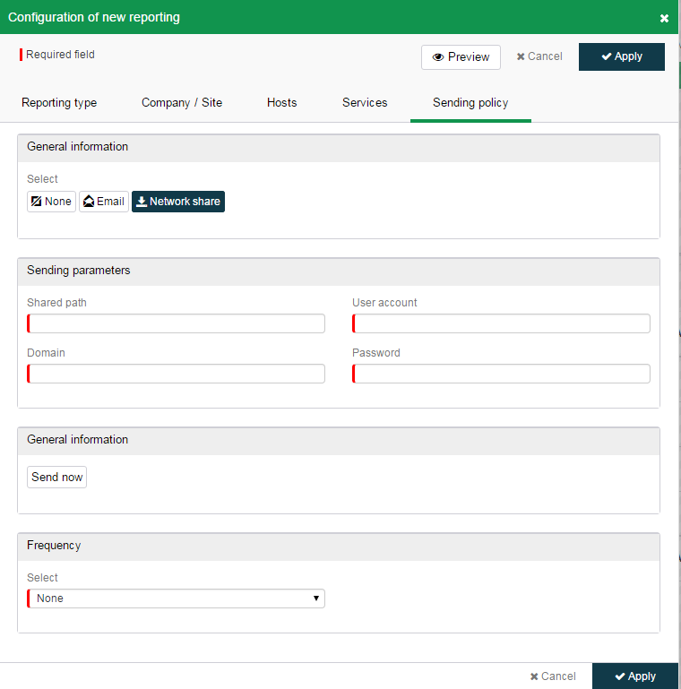The height and width of the screenshot is (689, 681).
Task: Click the Send now button
Action: point(56,477)
